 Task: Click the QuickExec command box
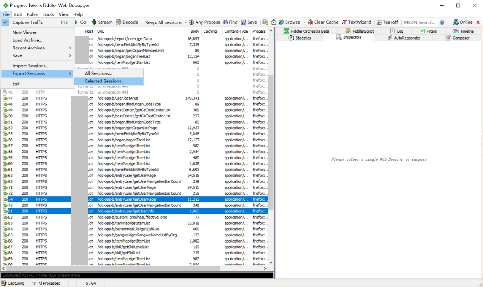(137, 275)
